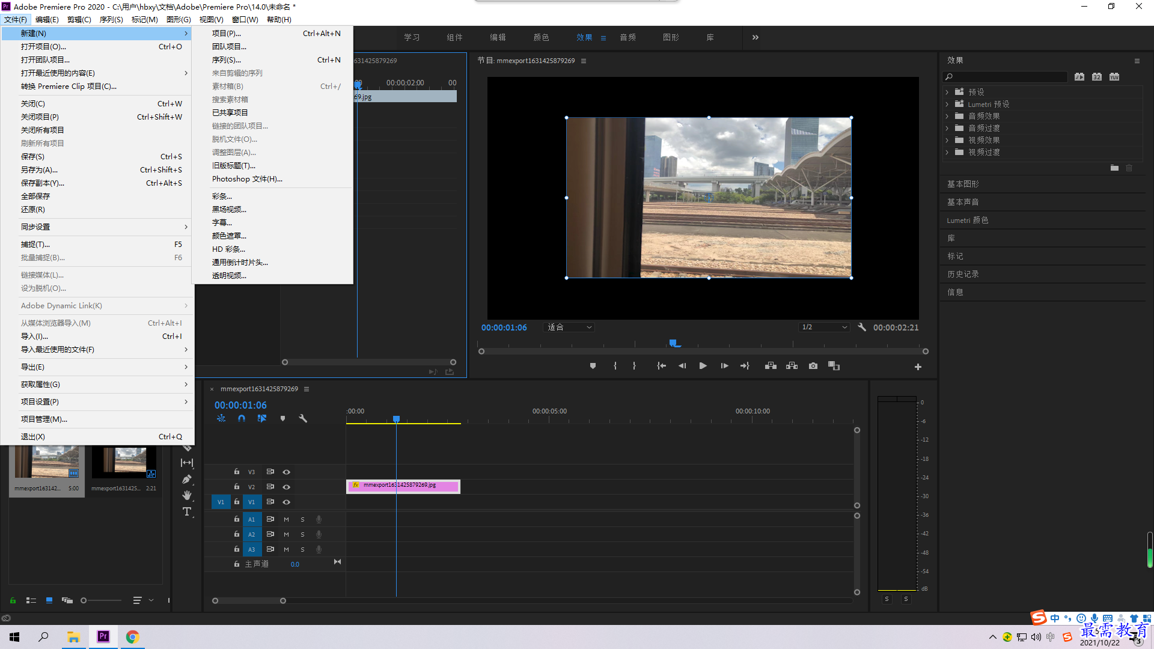Click the Program monitor playhead marker

(673, 343)
